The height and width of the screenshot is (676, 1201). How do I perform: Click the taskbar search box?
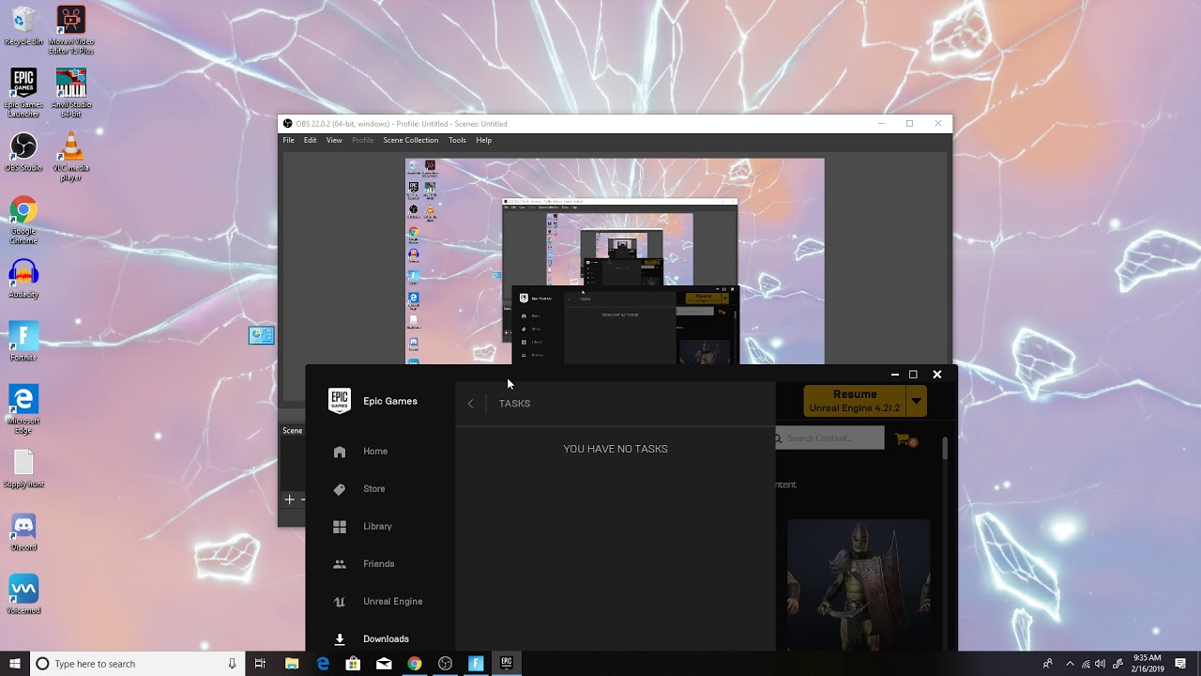[x=138, y=664]
